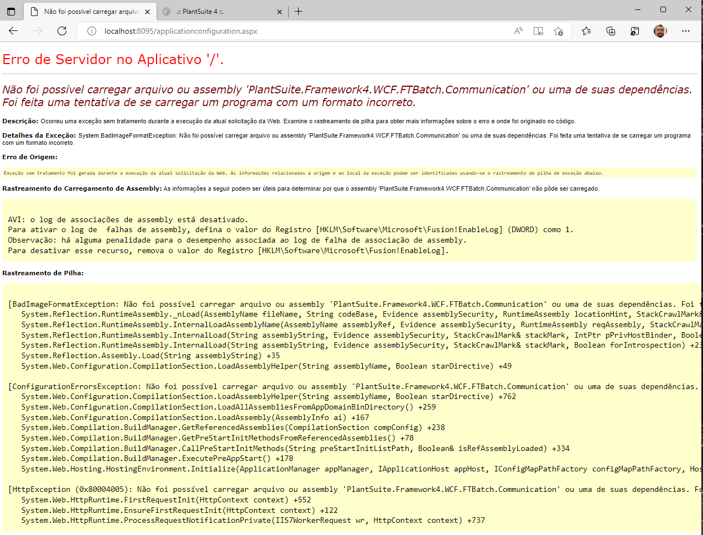Screen dimensions: 703x535
Task: Click 'System.Reflection.Assembly.Load(String assemblyString) +35' line
Action: point(150,355)
